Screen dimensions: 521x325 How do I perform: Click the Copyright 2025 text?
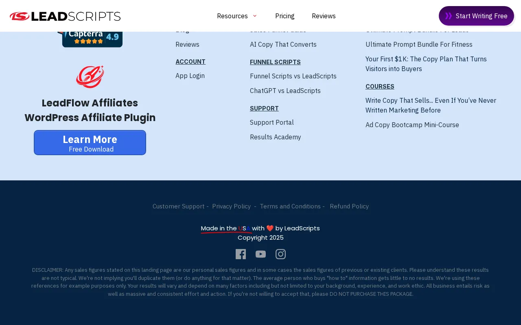(x=260, y=237)
